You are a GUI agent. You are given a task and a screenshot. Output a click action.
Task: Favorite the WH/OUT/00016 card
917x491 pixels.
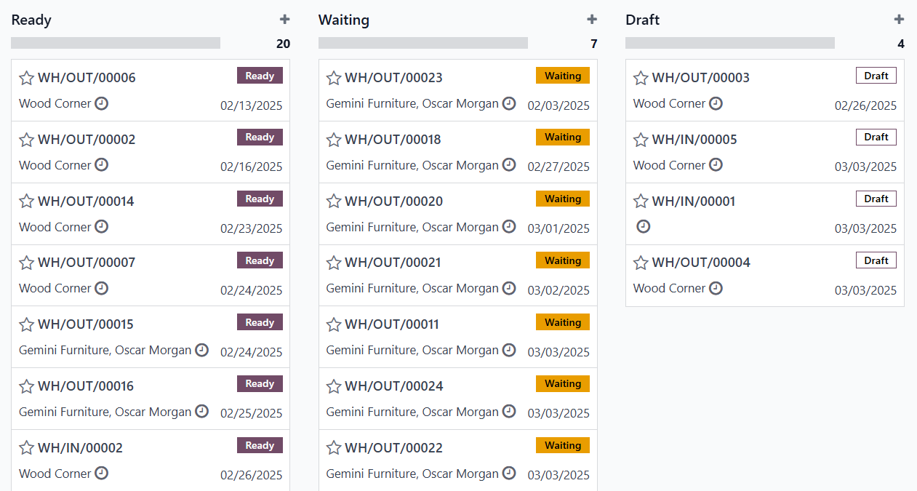click(27, 386)
